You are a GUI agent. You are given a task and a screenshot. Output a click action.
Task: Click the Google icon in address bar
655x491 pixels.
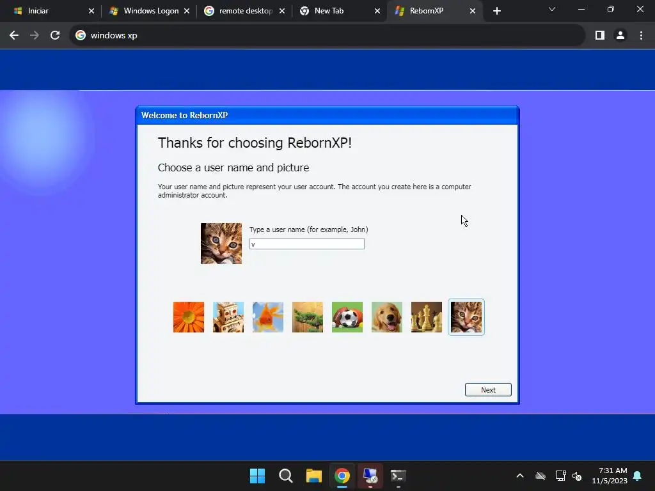[x=81, y=36]
